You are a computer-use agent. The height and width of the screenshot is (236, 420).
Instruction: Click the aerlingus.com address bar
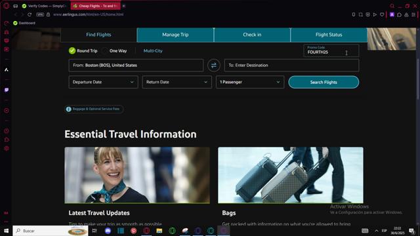point(89,14)
